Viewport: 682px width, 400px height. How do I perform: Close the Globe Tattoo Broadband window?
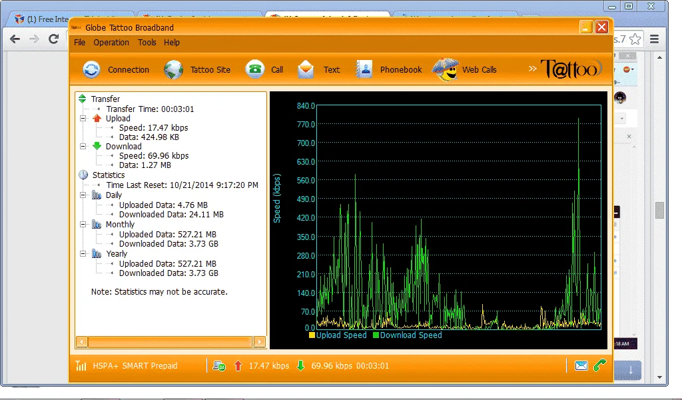[601, 27]
